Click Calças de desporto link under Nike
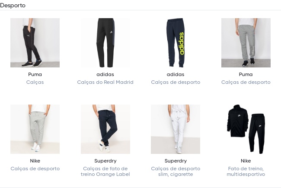This screenshot has width=281, height=188. pos(35,169)
